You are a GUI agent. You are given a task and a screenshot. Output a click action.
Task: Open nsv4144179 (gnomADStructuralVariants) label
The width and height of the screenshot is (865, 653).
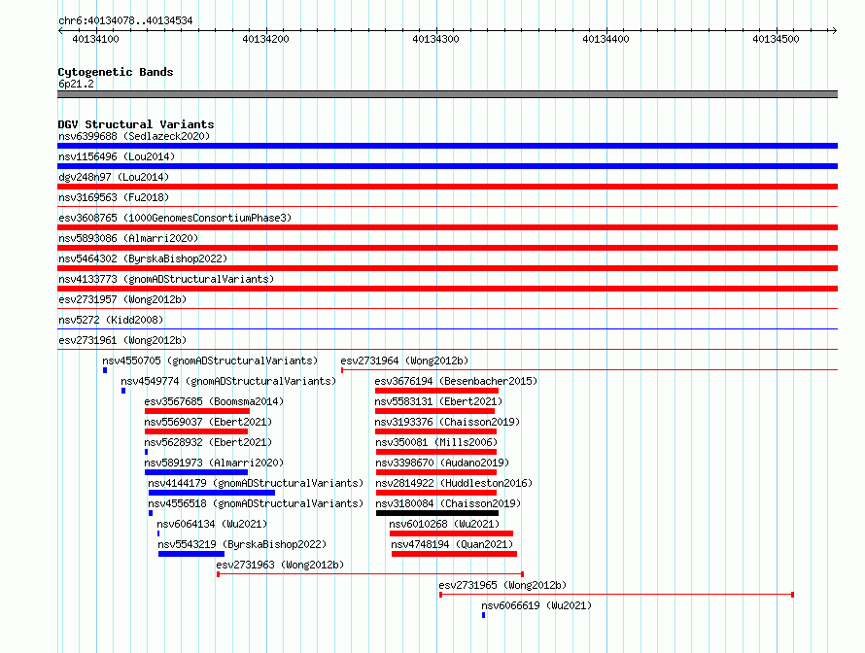pos(256,483)
